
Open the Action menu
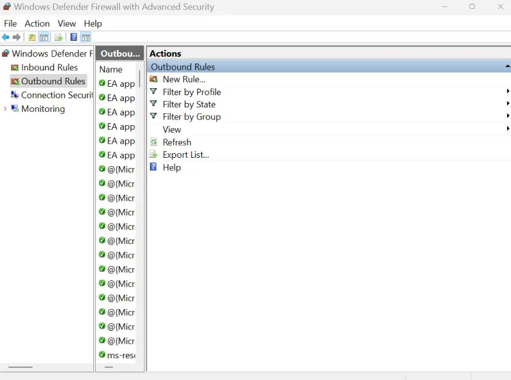click(x=36, y=23)
